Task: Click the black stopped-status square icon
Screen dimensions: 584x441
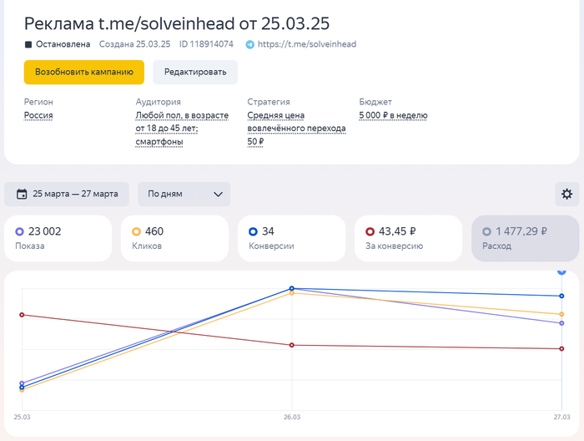Action: tap(28, 44)
